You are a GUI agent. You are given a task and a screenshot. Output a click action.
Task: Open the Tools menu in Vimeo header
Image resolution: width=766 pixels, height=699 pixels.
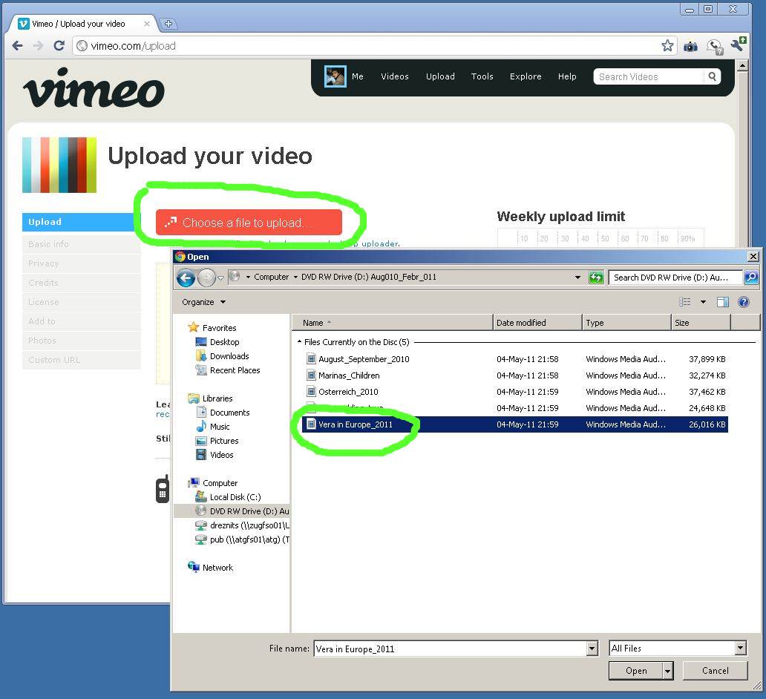tap(482, 76)
